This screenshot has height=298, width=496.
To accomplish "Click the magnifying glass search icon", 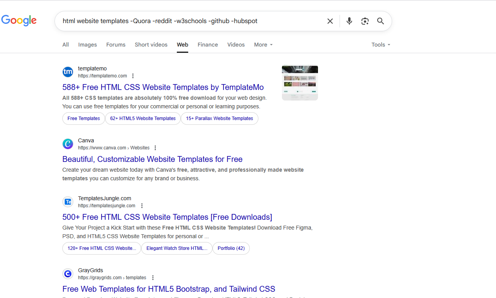I will [380, 21].
